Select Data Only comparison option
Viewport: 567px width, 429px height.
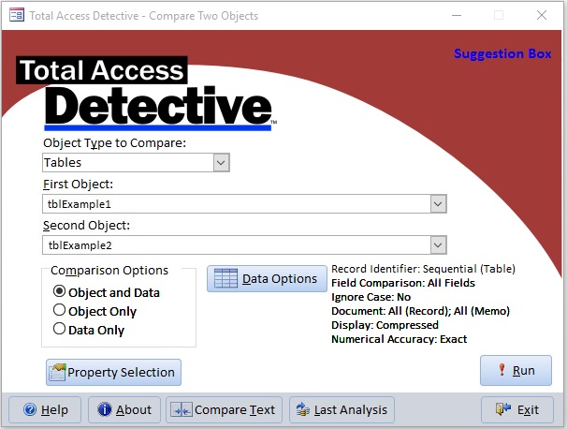(x=89, y=330)
